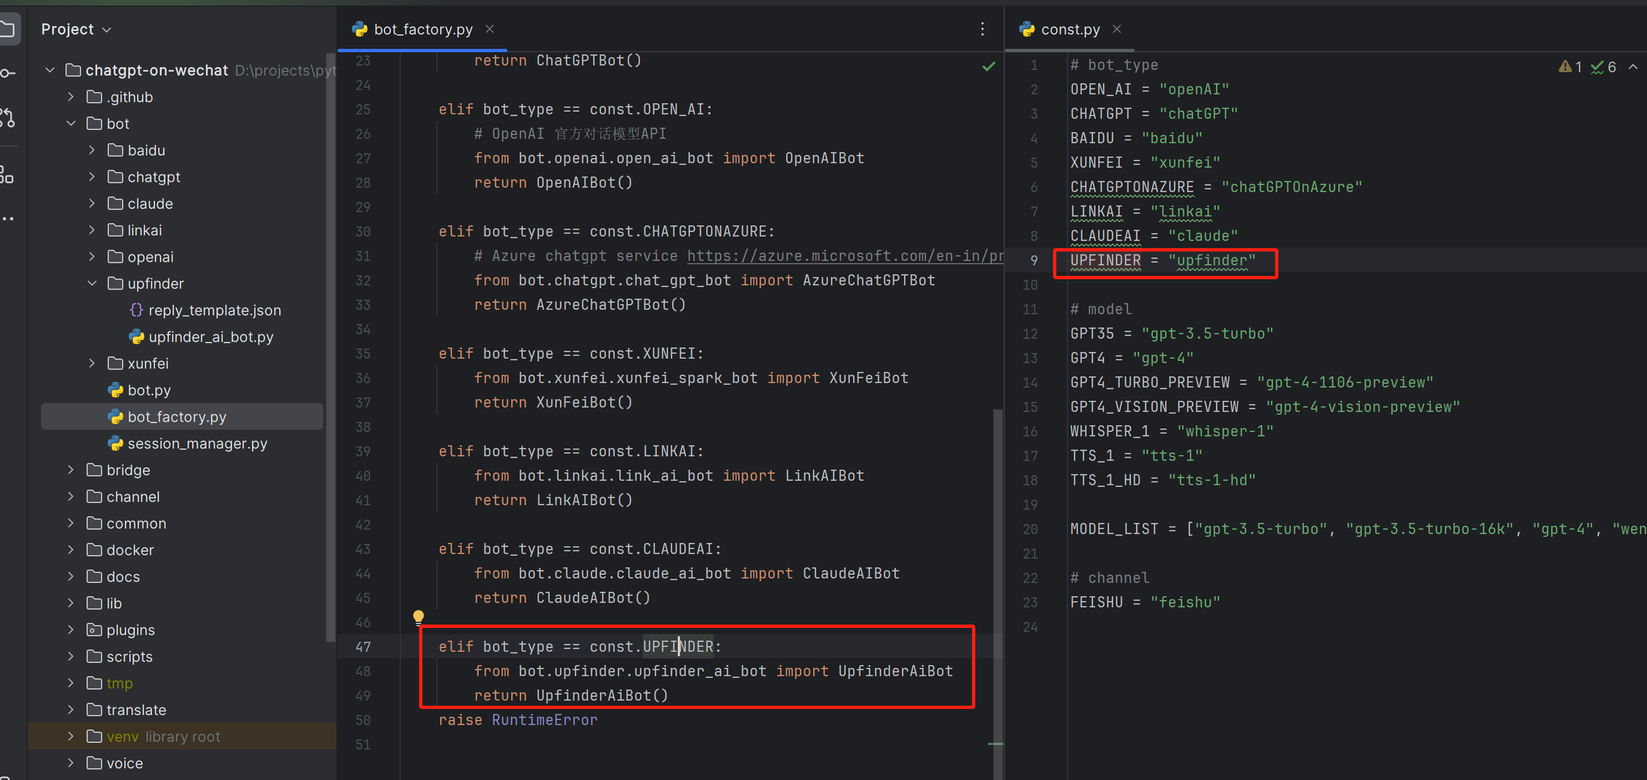
Task: Expand the .github folder
Action: [x=71, y=97]
